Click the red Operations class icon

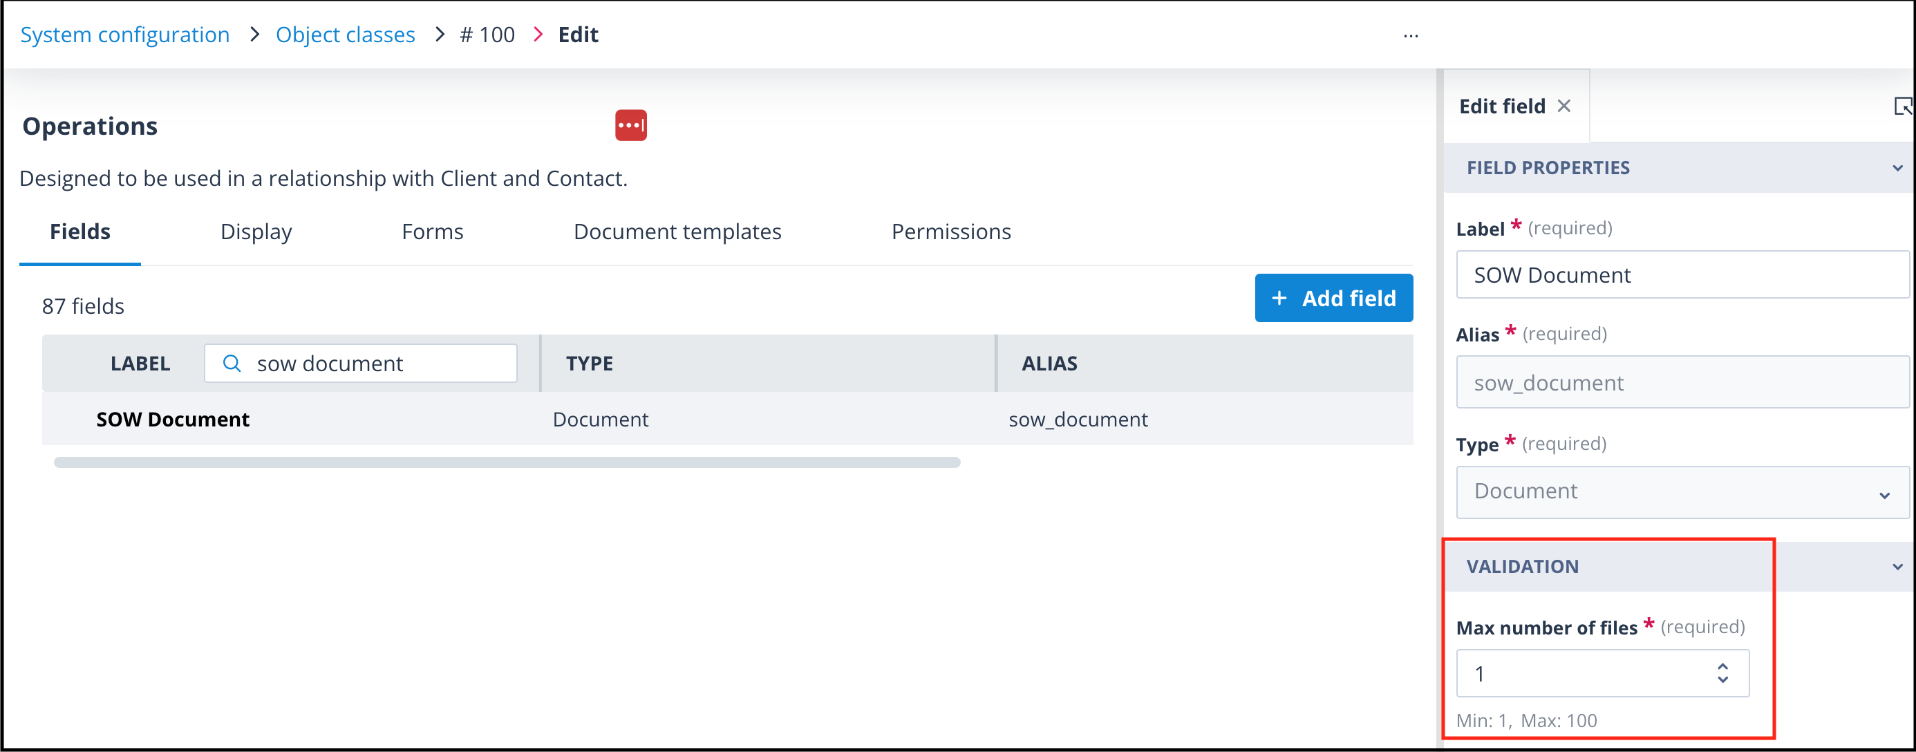[x=631, y=125]
